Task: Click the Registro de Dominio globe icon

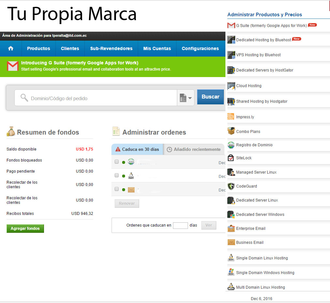Action: click(x=231, y=145)
